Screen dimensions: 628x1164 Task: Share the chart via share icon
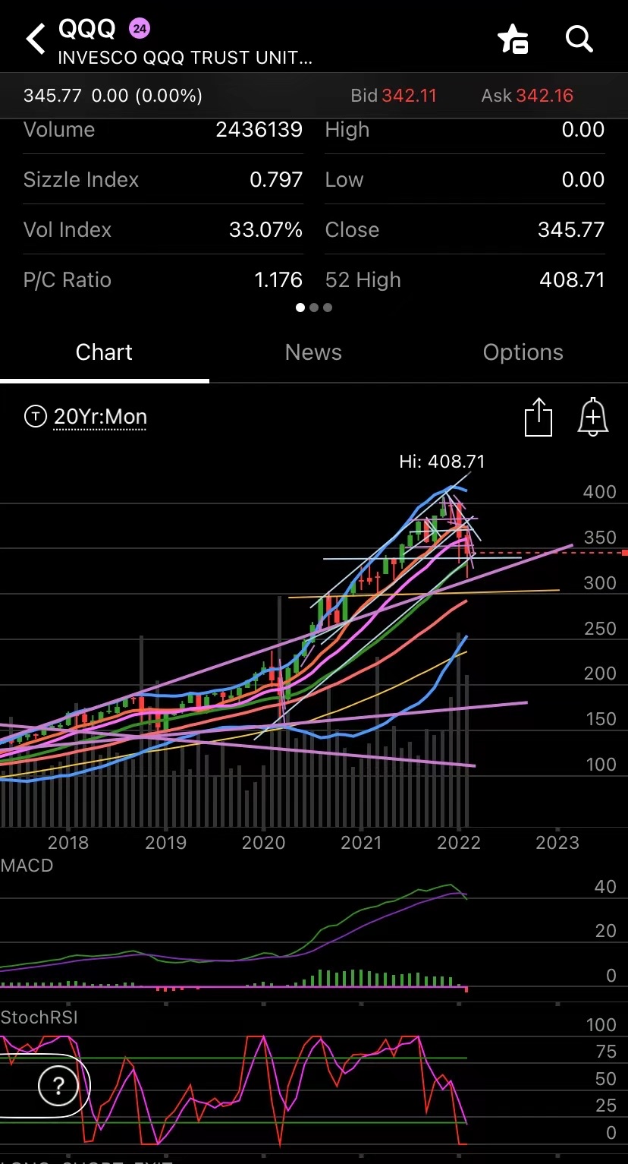[539, 417]
